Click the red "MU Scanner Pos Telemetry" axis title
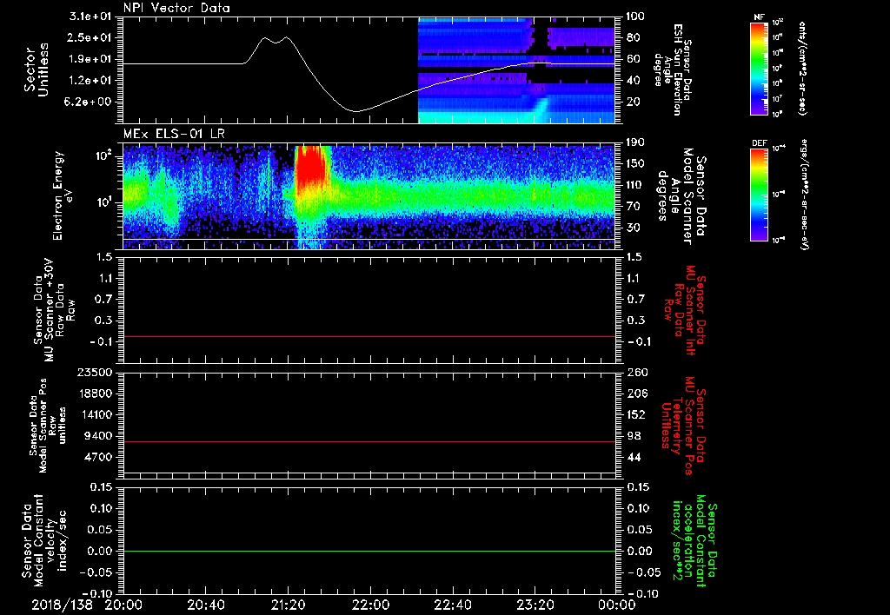 (684, 426)
